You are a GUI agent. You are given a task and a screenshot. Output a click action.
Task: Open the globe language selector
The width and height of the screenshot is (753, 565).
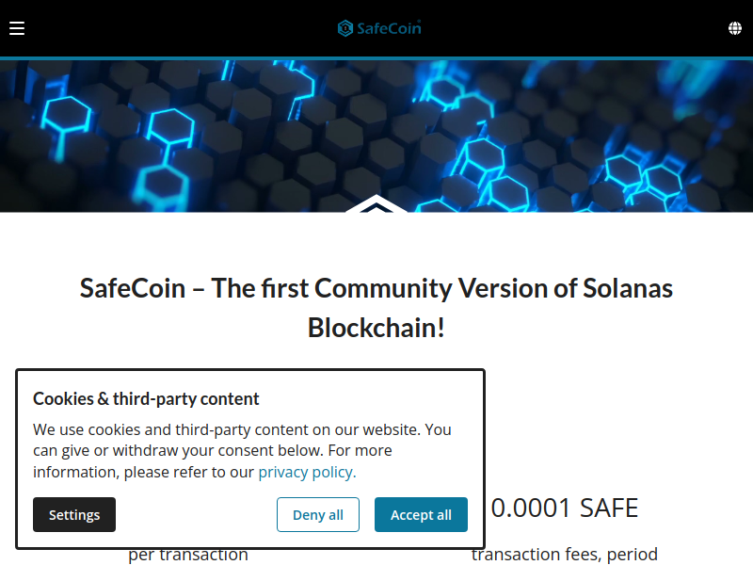pos(735,28)
